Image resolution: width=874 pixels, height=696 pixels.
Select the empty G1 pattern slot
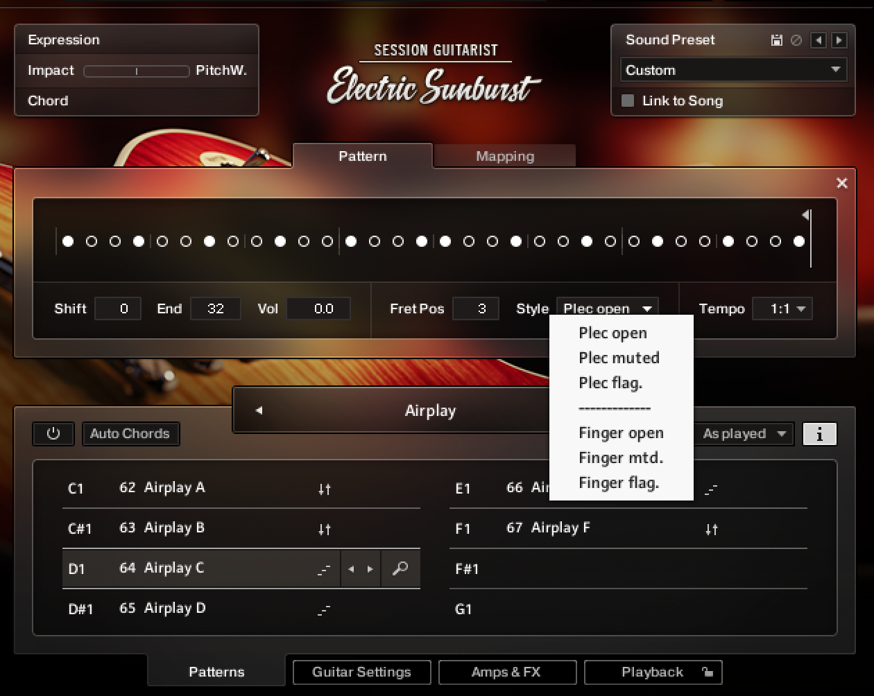(628, 609)
